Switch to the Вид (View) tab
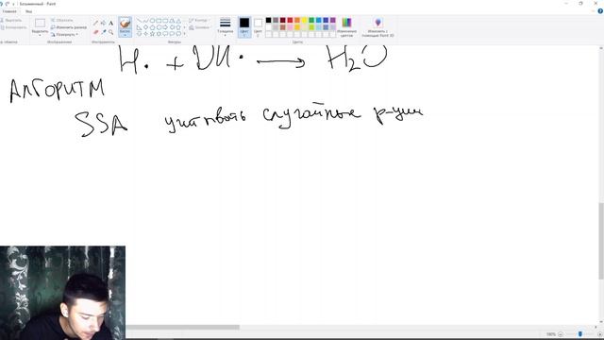The width and height of the screenshot is (604, 340). [x=29, y=11]
